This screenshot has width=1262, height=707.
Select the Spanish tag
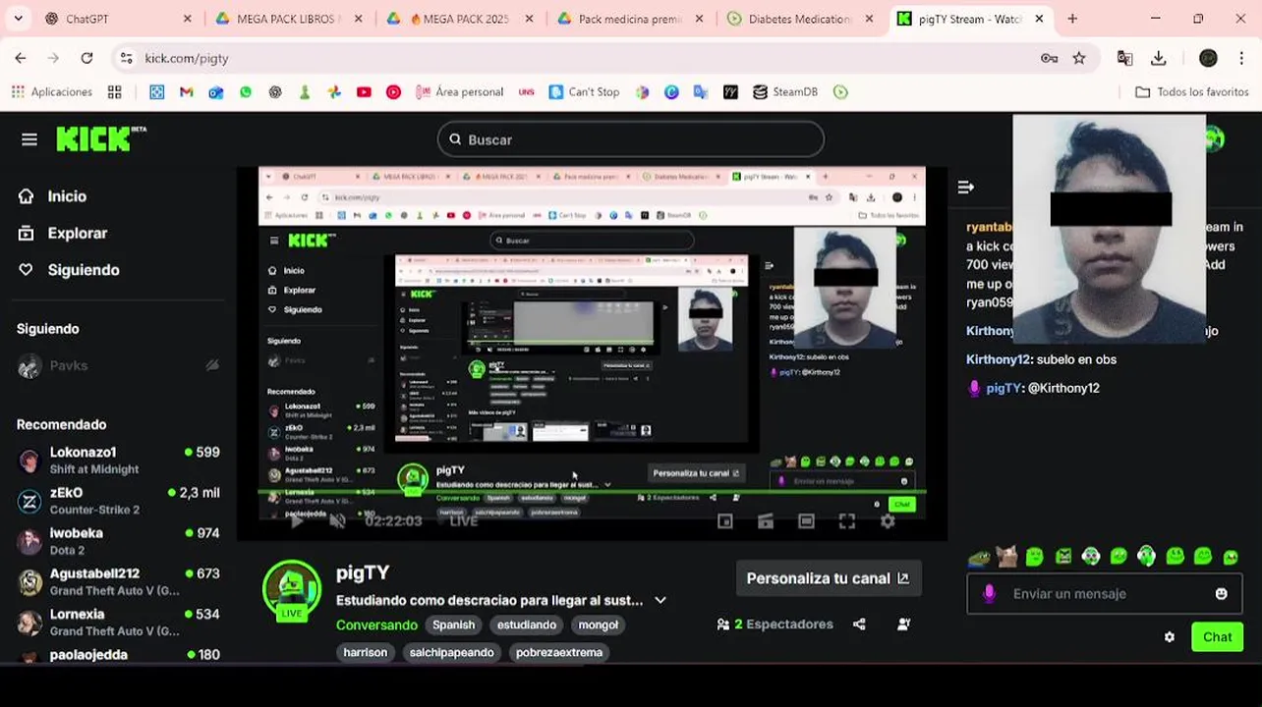(x=454, y=625)
